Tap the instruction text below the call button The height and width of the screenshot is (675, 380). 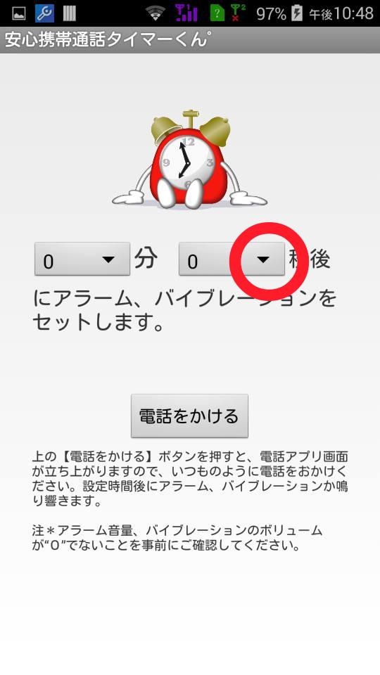(190, 479)
